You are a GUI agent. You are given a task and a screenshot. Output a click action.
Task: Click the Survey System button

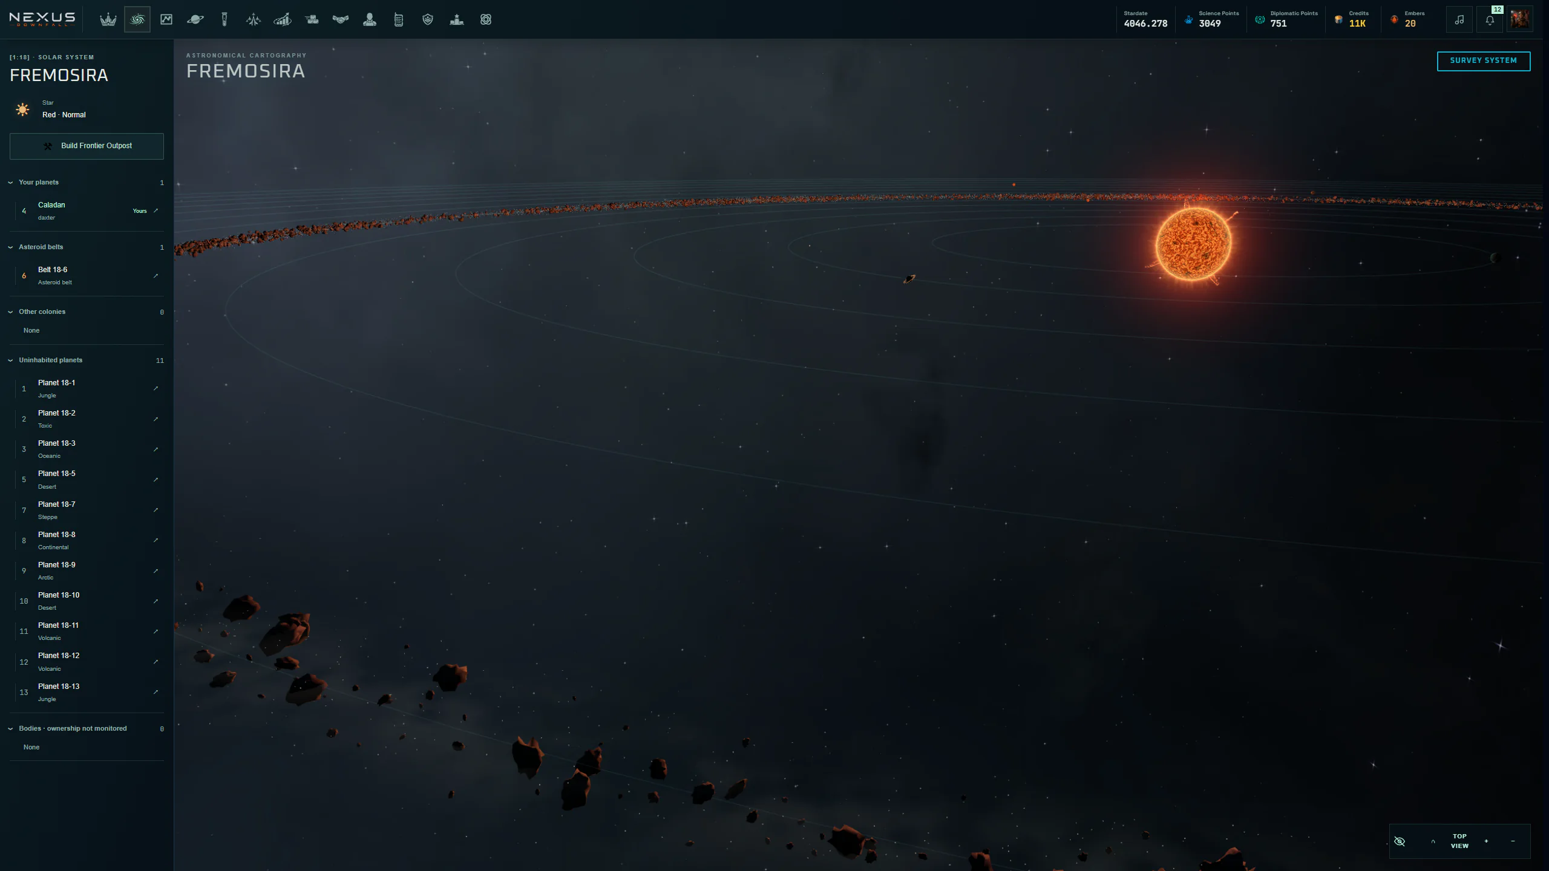tap(1484, 61)
